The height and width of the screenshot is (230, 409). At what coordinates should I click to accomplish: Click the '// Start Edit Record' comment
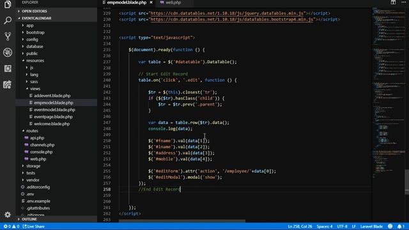[x=163, y=74]
